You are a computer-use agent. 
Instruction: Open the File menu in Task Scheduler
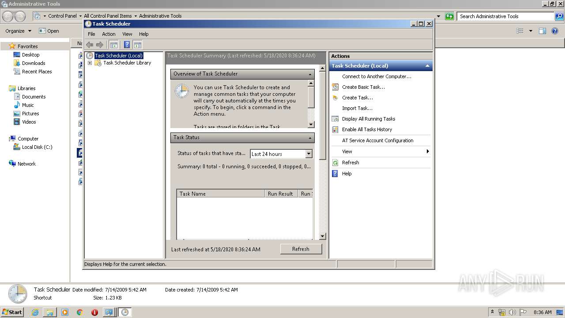click(91, 34)
